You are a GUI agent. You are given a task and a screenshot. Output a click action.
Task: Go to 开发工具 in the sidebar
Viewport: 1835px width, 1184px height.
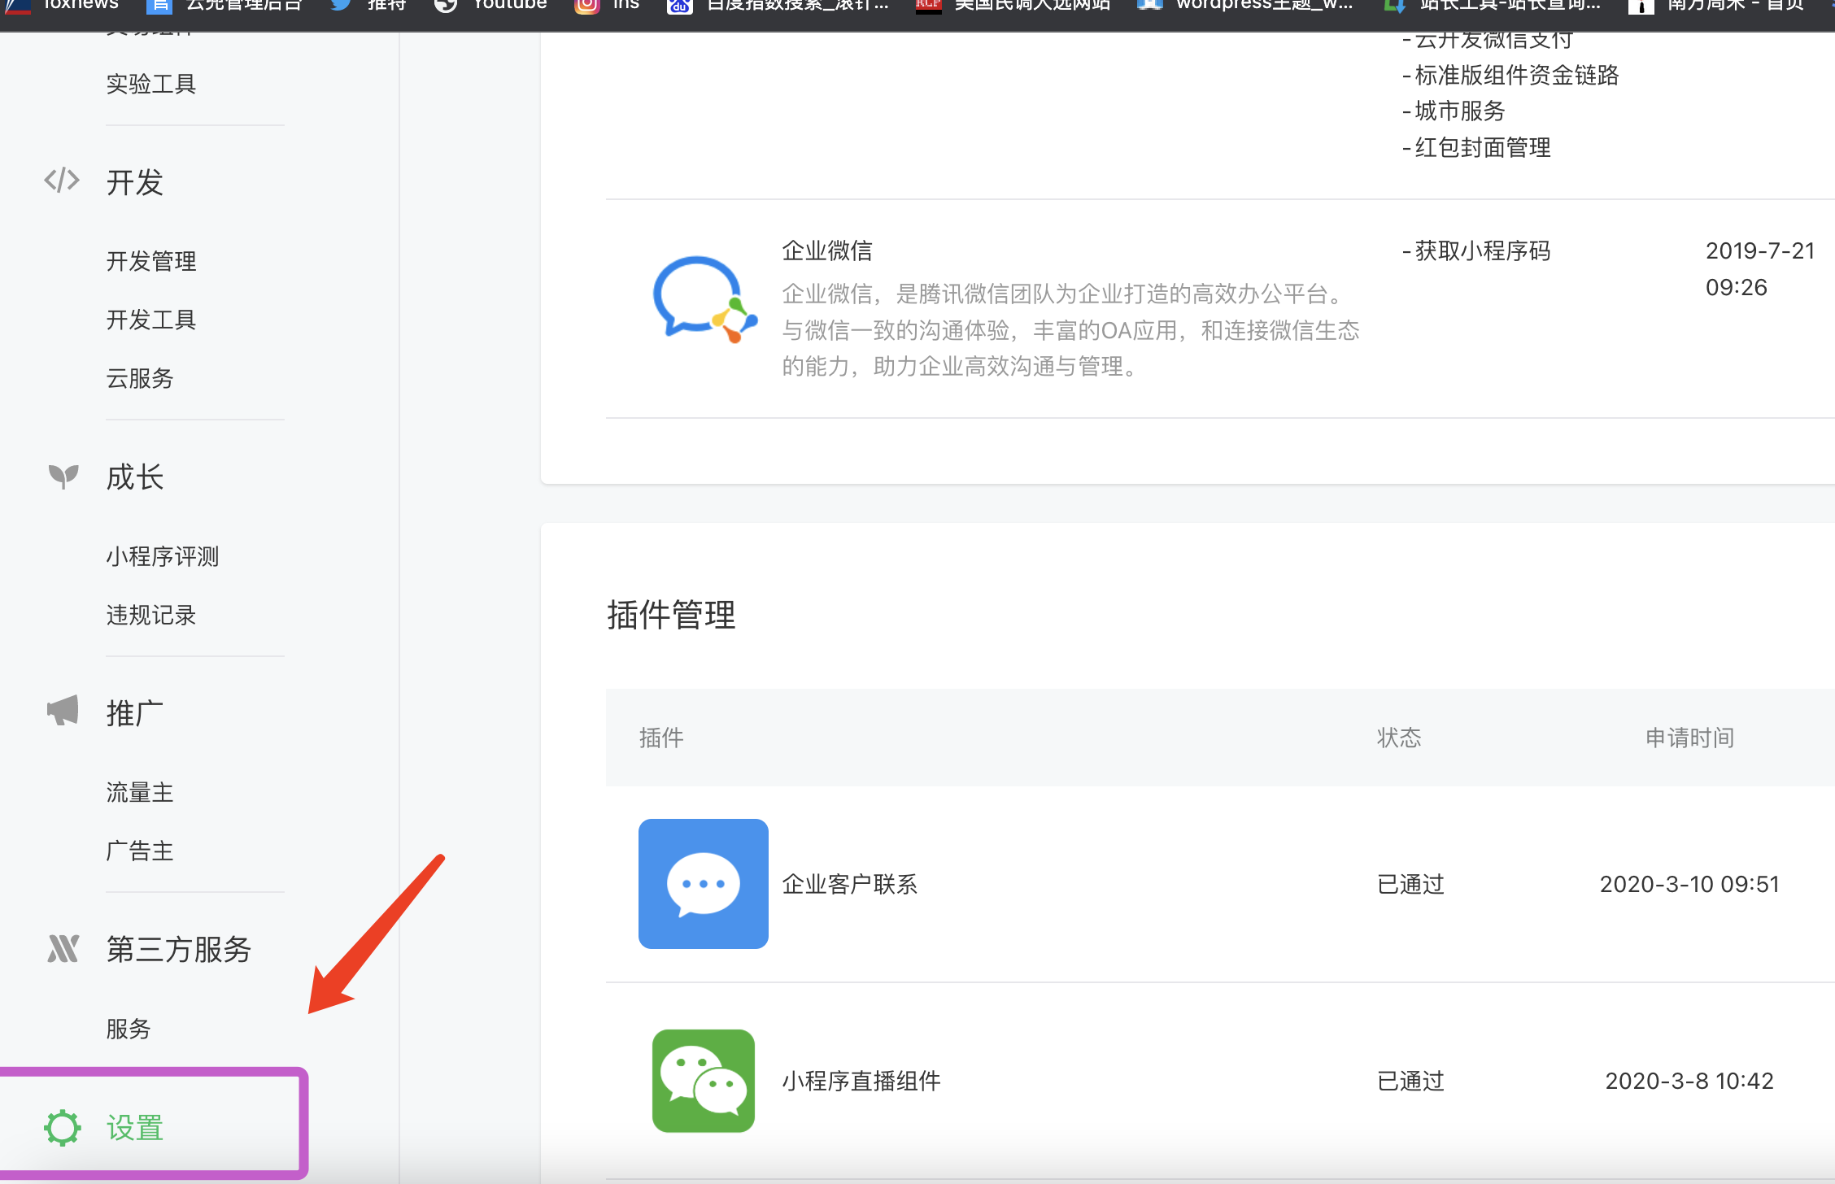(x=151, y=320)
